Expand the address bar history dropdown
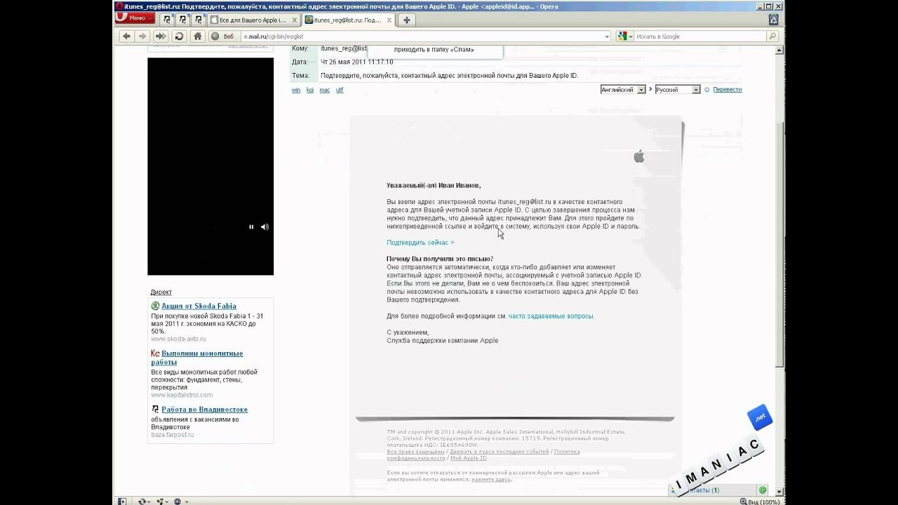Image resolution: width=898 pixels, height=505 pixels. 607,36
